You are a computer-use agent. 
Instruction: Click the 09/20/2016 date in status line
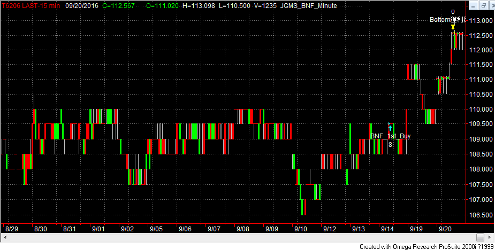pos(82,5)
